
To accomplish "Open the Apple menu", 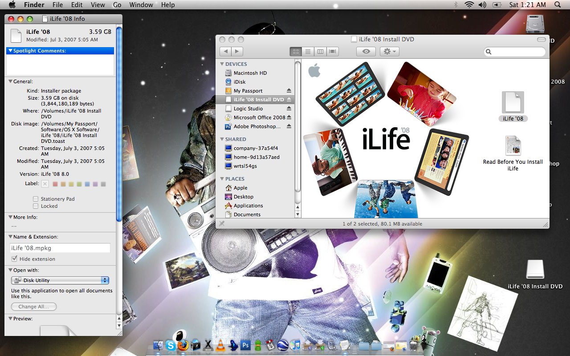I will click(12, 4).
